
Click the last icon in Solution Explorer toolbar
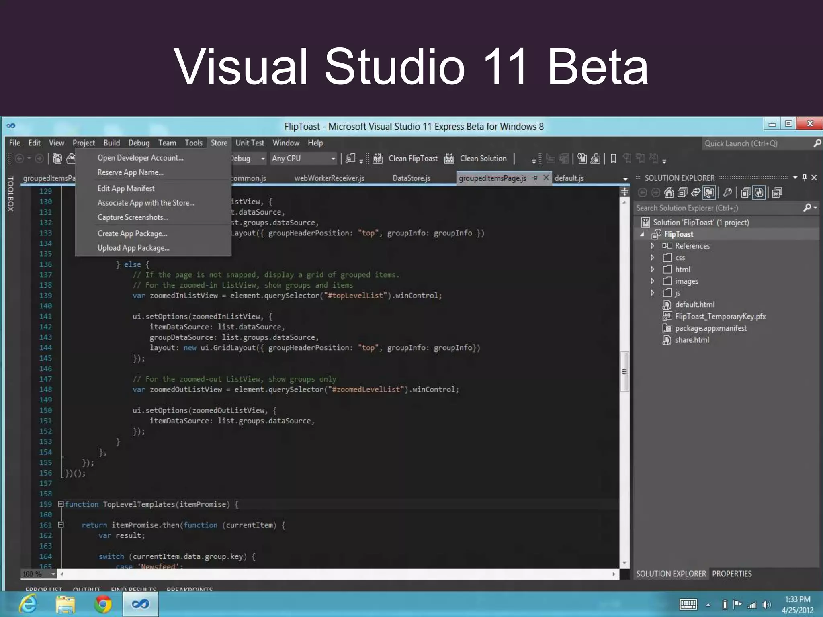pos(777,193)
